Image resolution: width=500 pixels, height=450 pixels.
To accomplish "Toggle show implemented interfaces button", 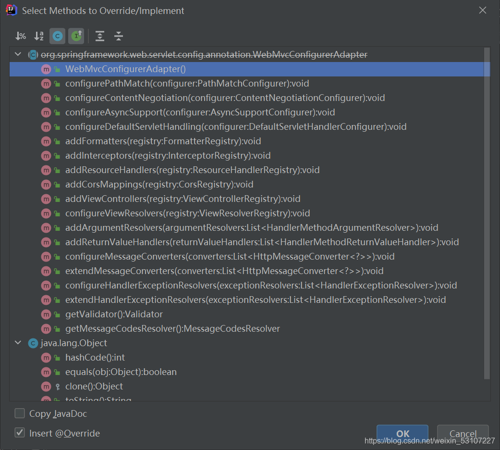I will (x=76, y=36).
